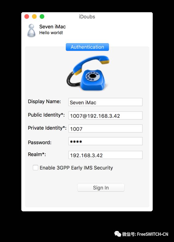Click the Password field with masked dots
Screen dimensions: 174x242
[105, 141]
